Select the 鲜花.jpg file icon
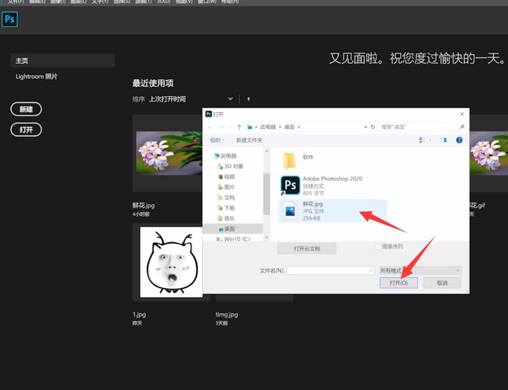 290,211
